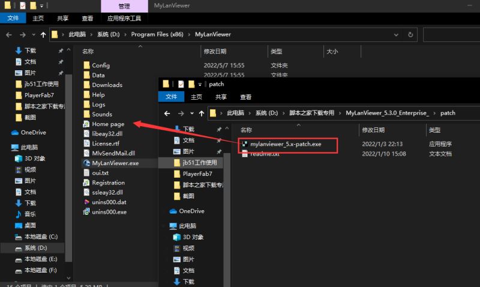The height and width of the screenshot is (287, 480).
Task: Sort by 名称 column in patch window
Action: tap(247, 130)
